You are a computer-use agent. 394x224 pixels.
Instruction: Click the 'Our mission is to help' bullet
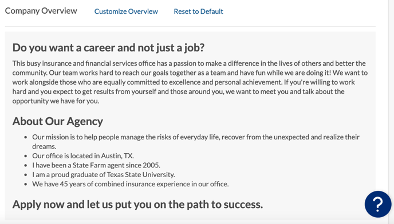[x=196, y=142]
